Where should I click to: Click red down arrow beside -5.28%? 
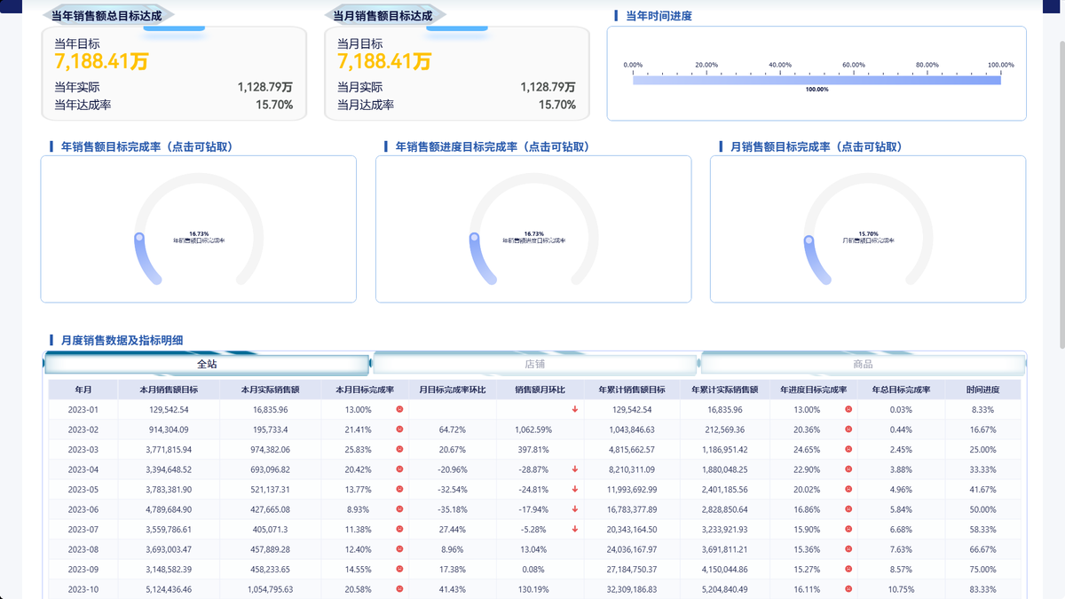[x=575, y=529]
